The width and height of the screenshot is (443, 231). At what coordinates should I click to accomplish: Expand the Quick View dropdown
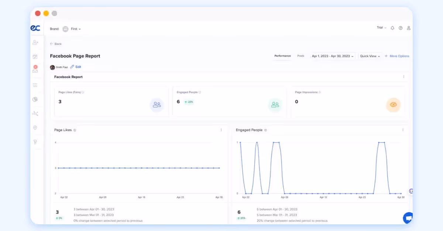[x=370, y=56]
